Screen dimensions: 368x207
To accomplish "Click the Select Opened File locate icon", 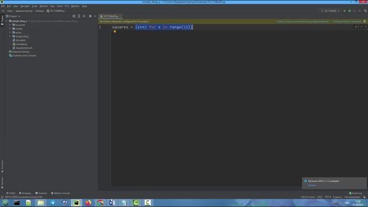I will (x=74, y=16).
